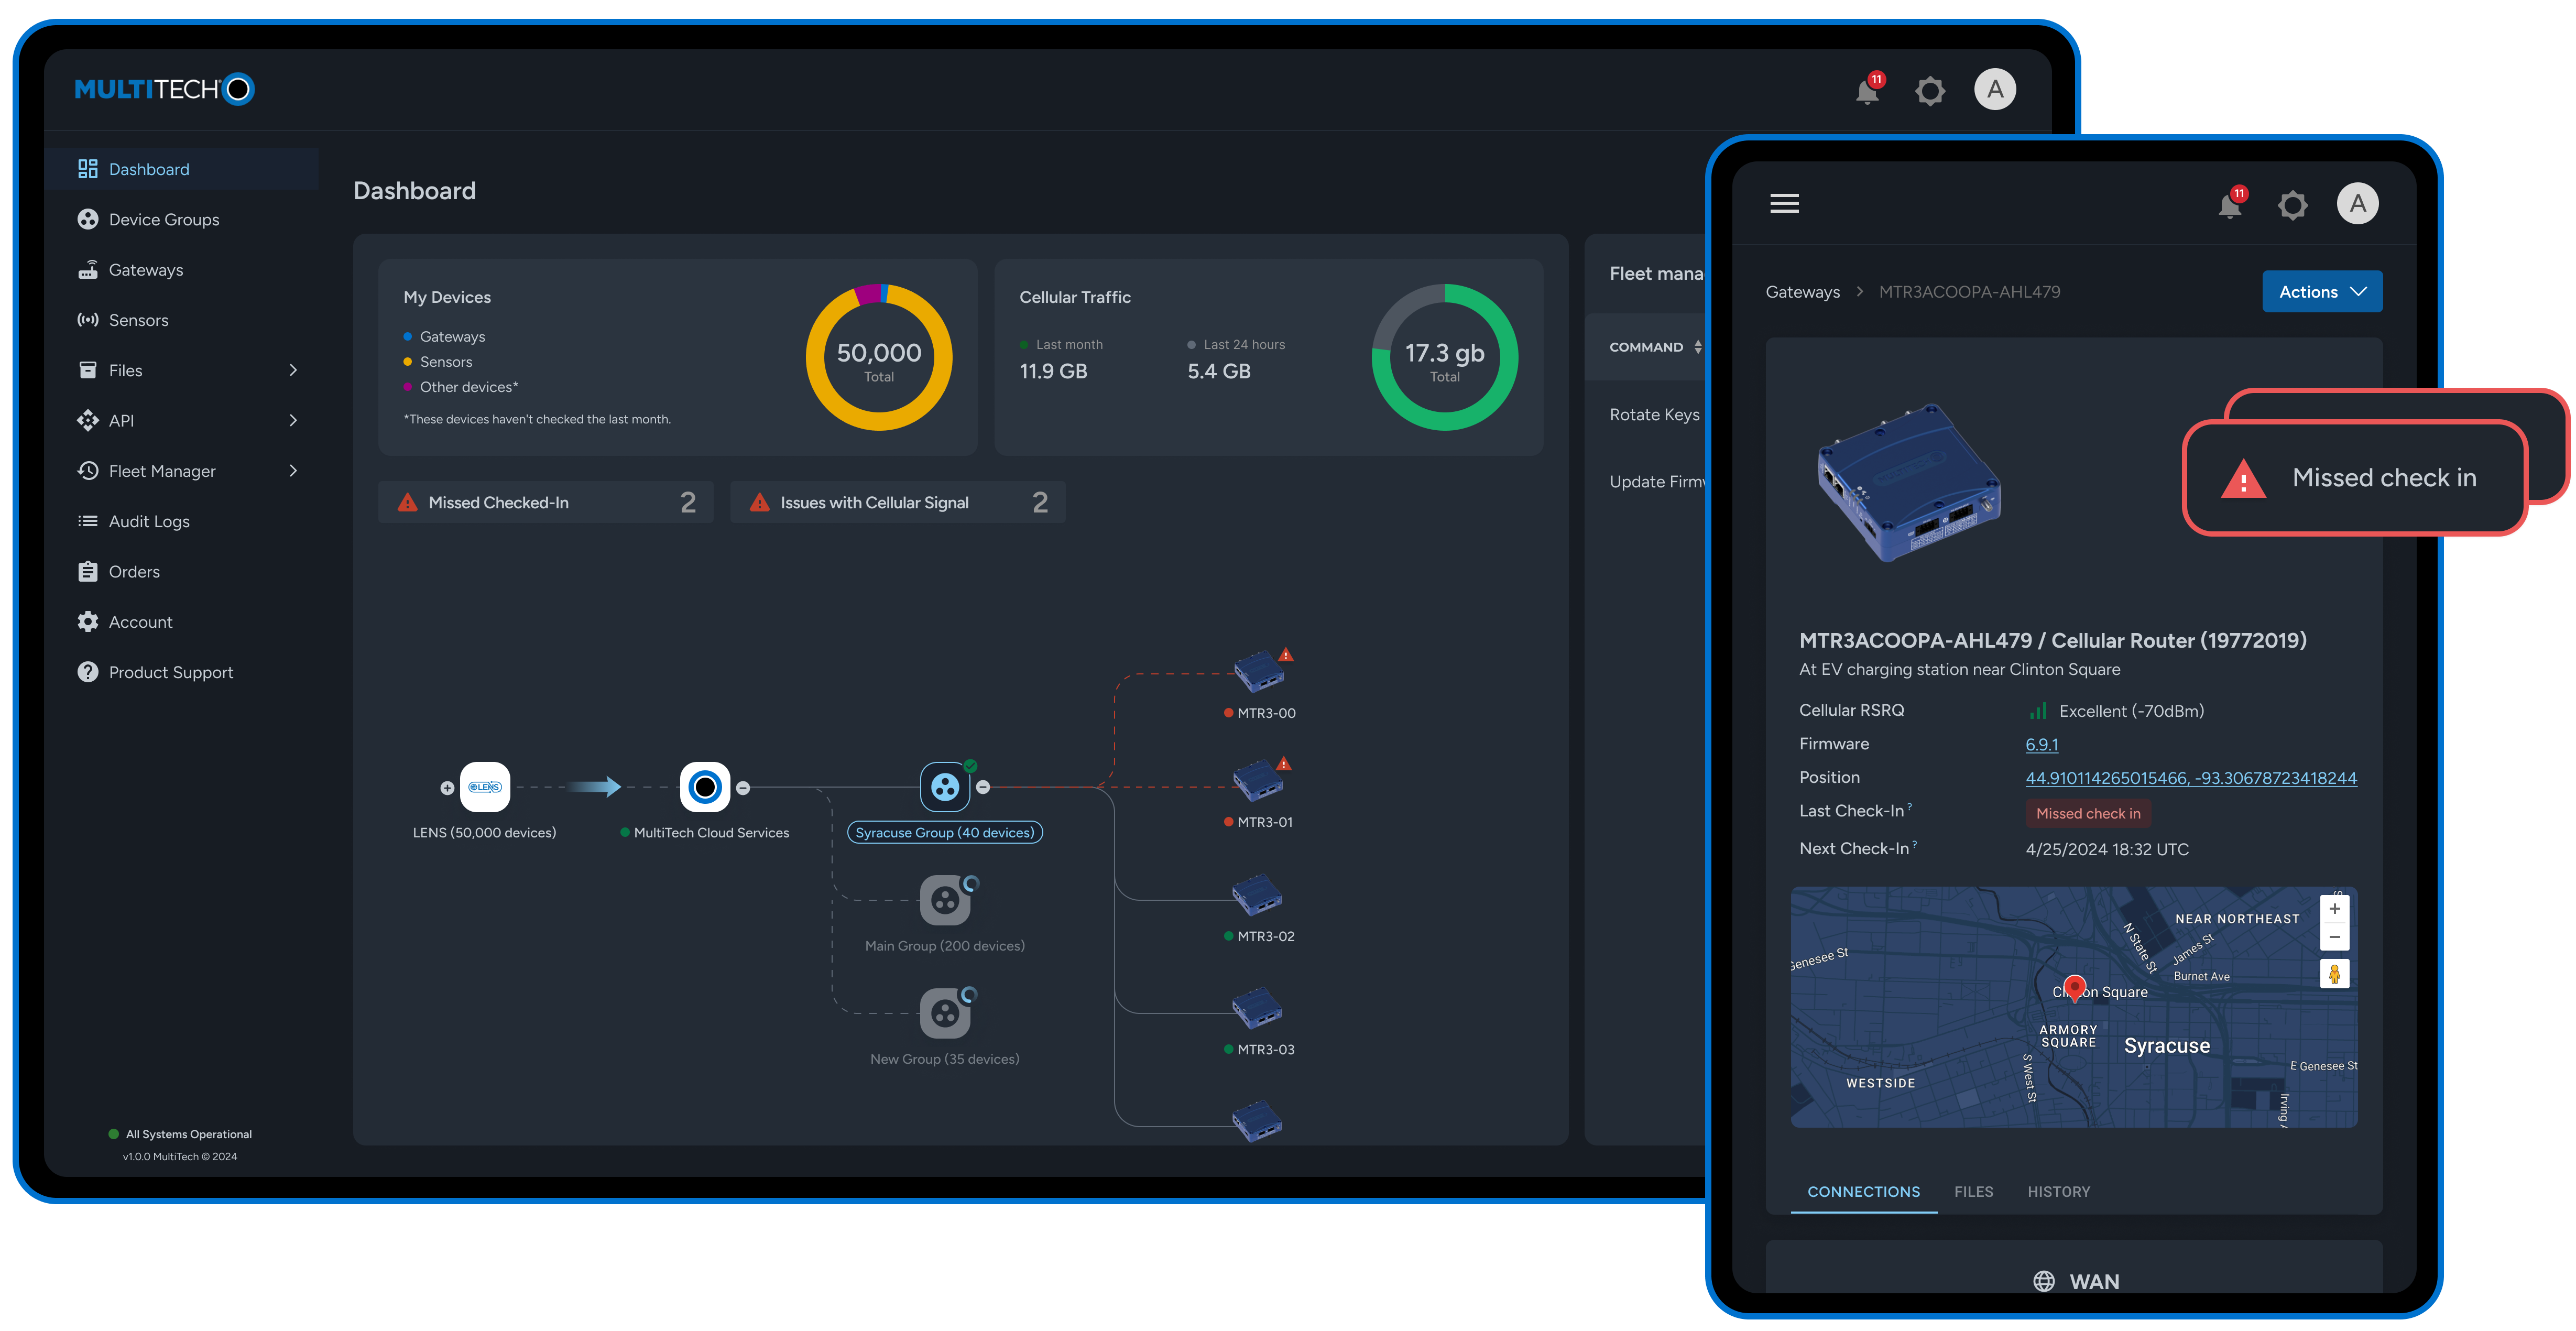Open the hamburger menu on the tablet view
The width and height of the screenshot is (2576, 1331).
point(1784,203)
